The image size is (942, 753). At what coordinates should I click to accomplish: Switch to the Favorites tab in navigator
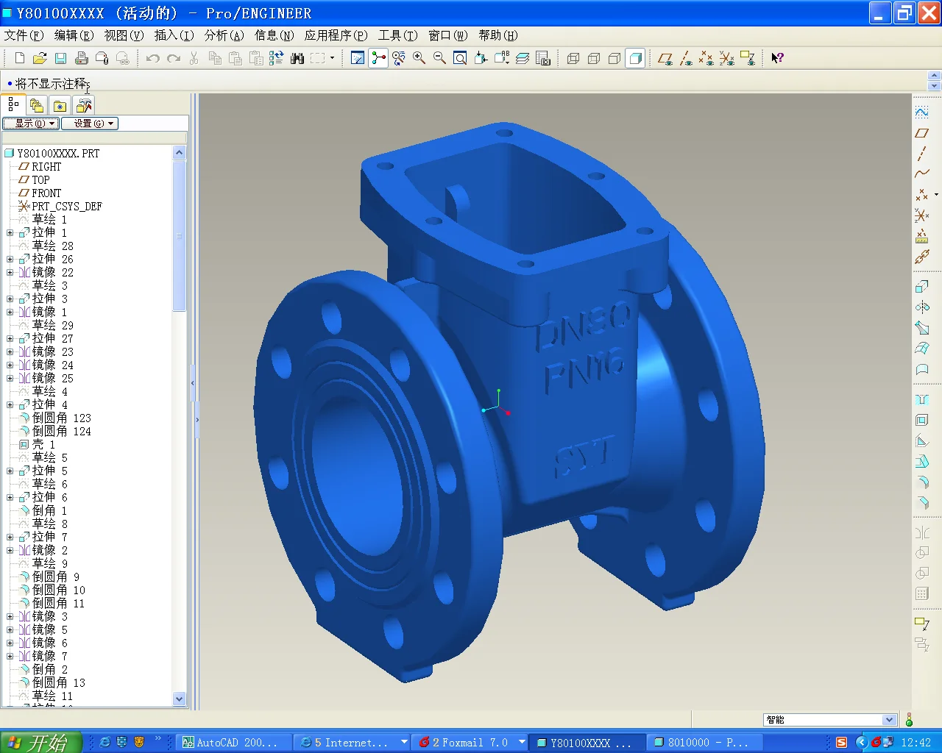60,106
